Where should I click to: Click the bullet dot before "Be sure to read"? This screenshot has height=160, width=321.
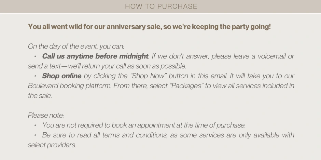(x=35, y=135)
